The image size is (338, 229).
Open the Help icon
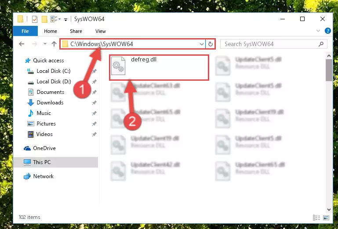click(327, 31)
